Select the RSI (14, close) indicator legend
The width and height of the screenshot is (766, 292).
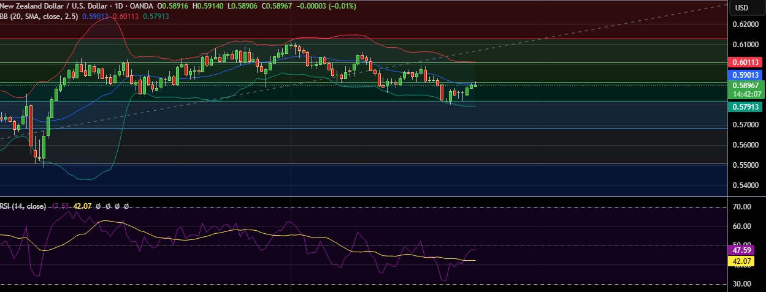(x=23, y=206)
